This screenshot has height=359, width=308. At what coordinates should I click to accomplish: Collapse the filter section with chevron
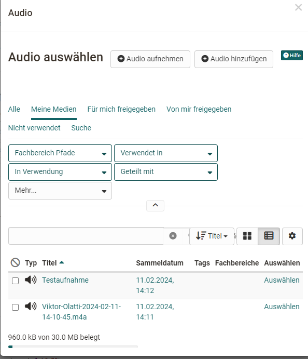[x=156, y=205]
